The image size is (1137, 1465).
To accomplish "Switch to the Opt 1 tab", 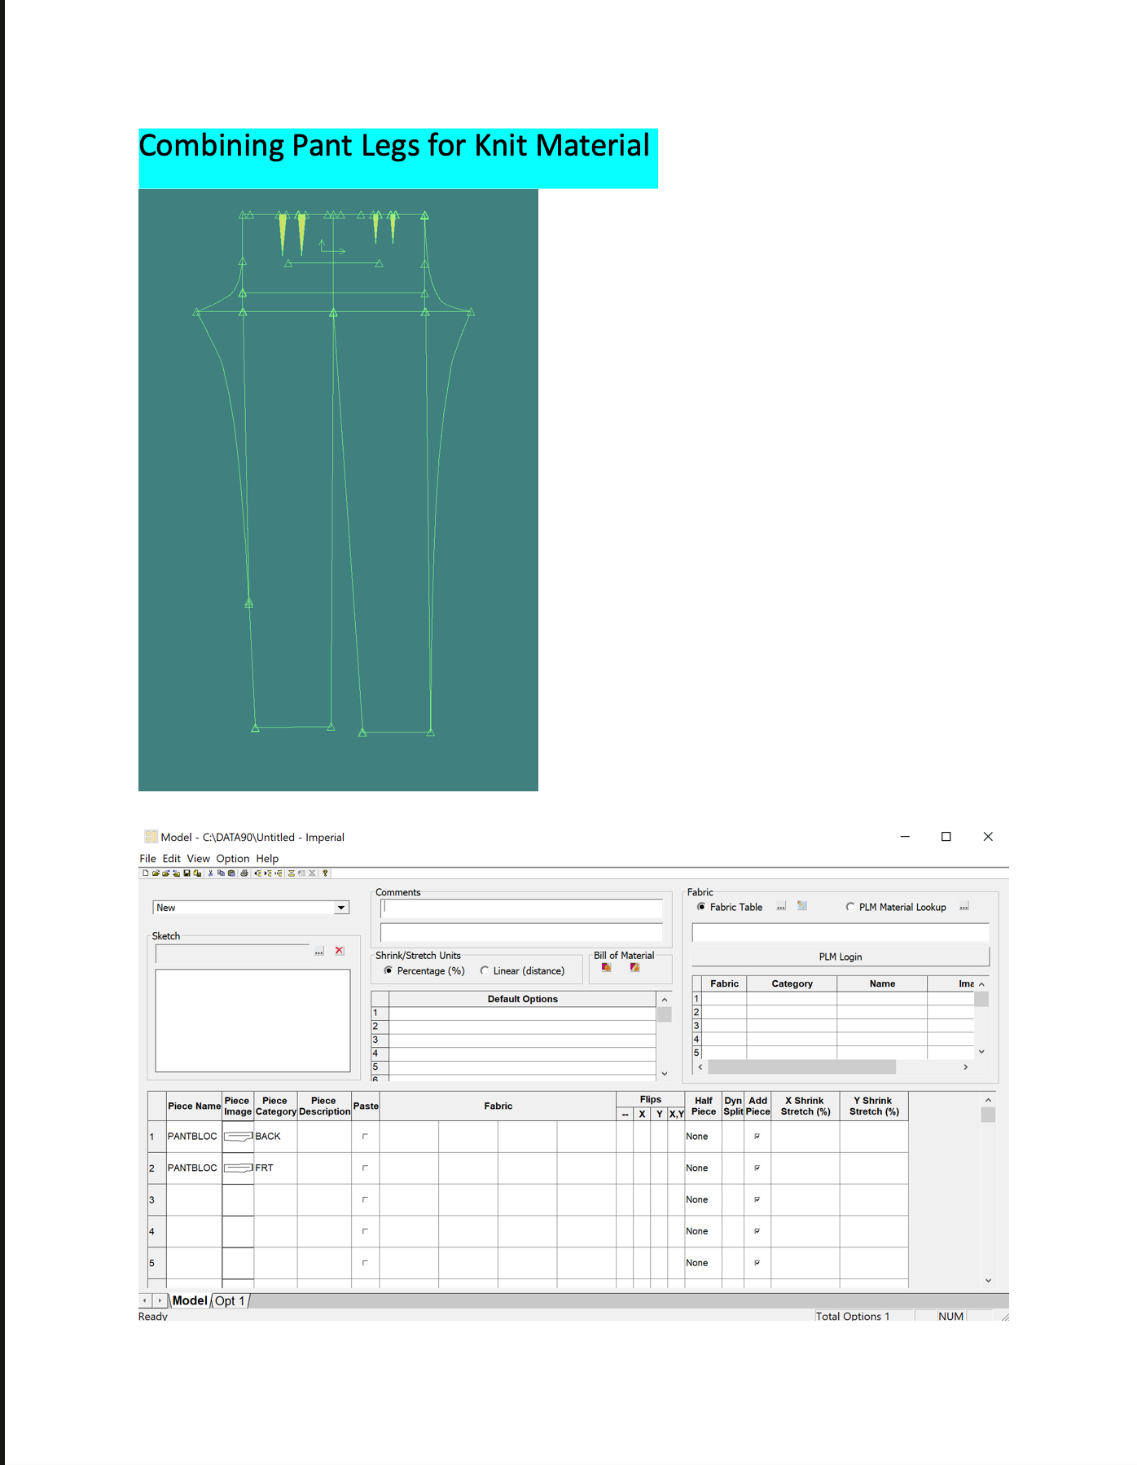I will 230,1301.
